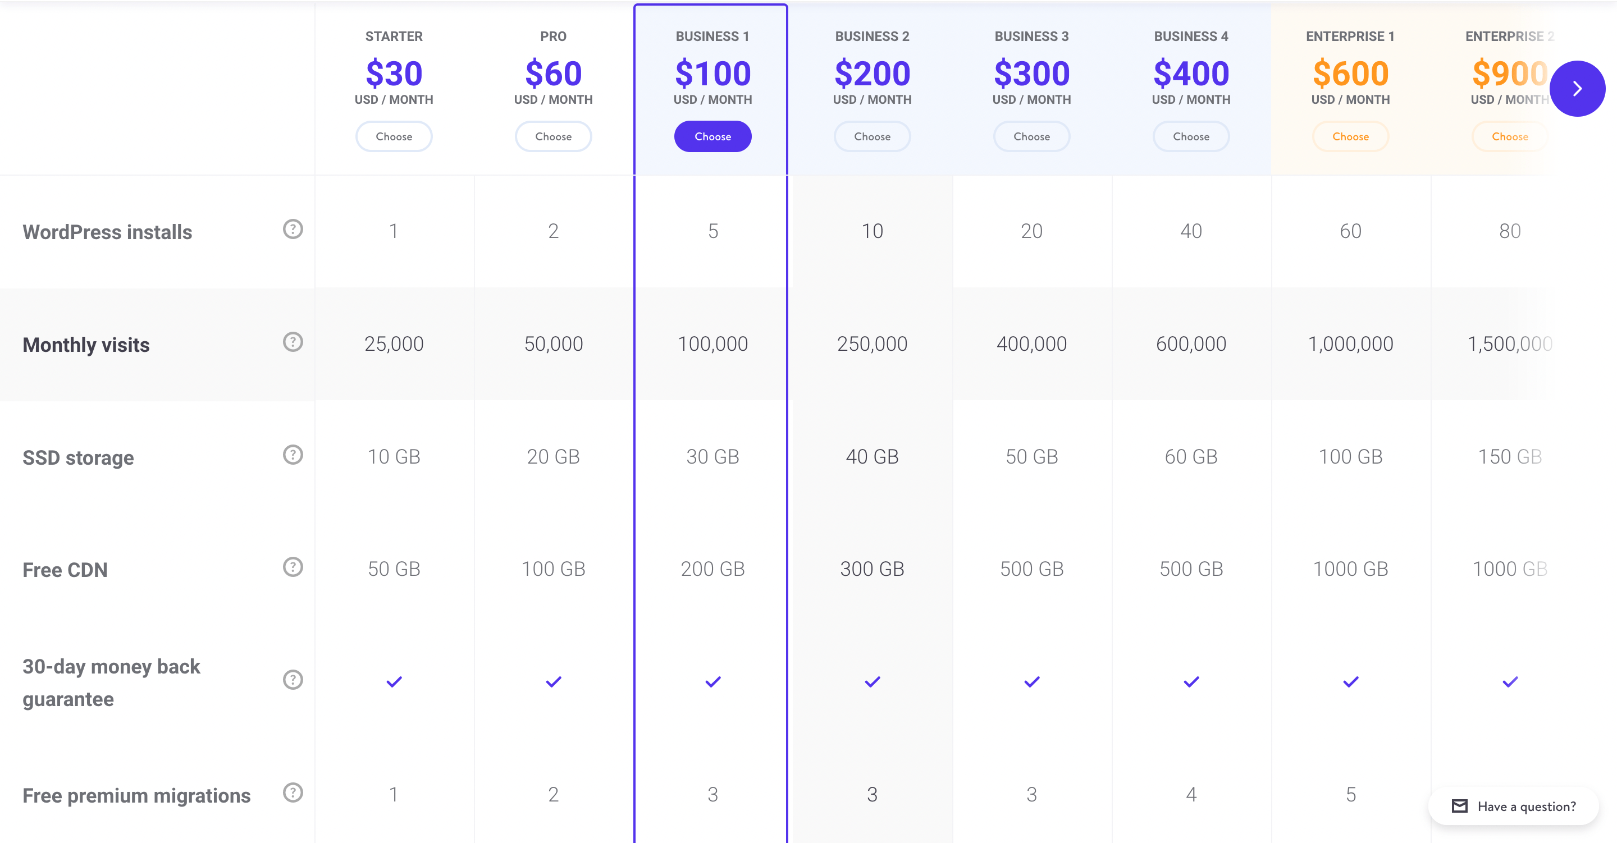This screenshot has height=843, width=1617.
Task: Choose the Starter plan
Action: 394,136
